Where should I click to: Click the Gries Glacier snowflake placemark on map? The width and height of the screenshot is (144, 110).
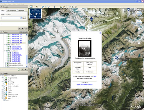coord(117,58)
